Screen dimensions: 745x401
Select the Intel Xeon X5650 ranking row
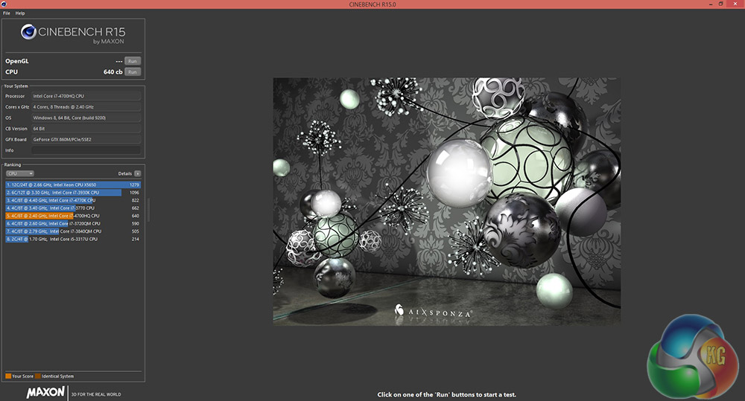tap(73, 185)
